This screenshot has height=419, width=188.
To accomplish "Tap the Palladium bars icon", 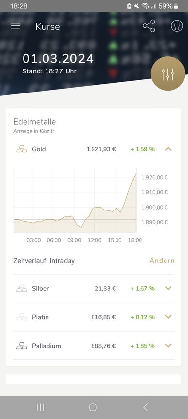I will (22, 346).
